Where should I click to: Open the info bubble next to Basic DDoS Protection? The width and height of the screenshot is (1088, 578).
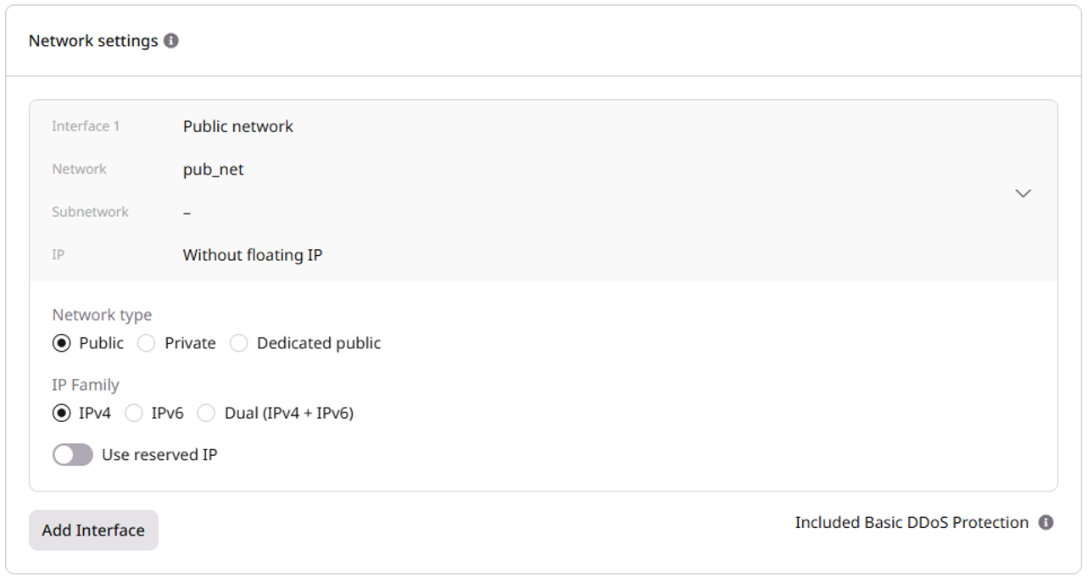pos(1045,523)
